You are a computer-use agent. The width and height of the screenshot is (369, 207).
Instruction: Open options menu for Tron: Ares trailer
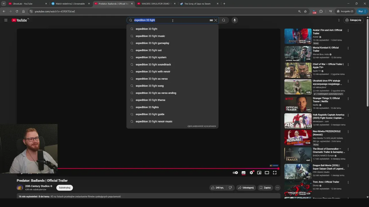pyautogui.click(x=348, y=182)
